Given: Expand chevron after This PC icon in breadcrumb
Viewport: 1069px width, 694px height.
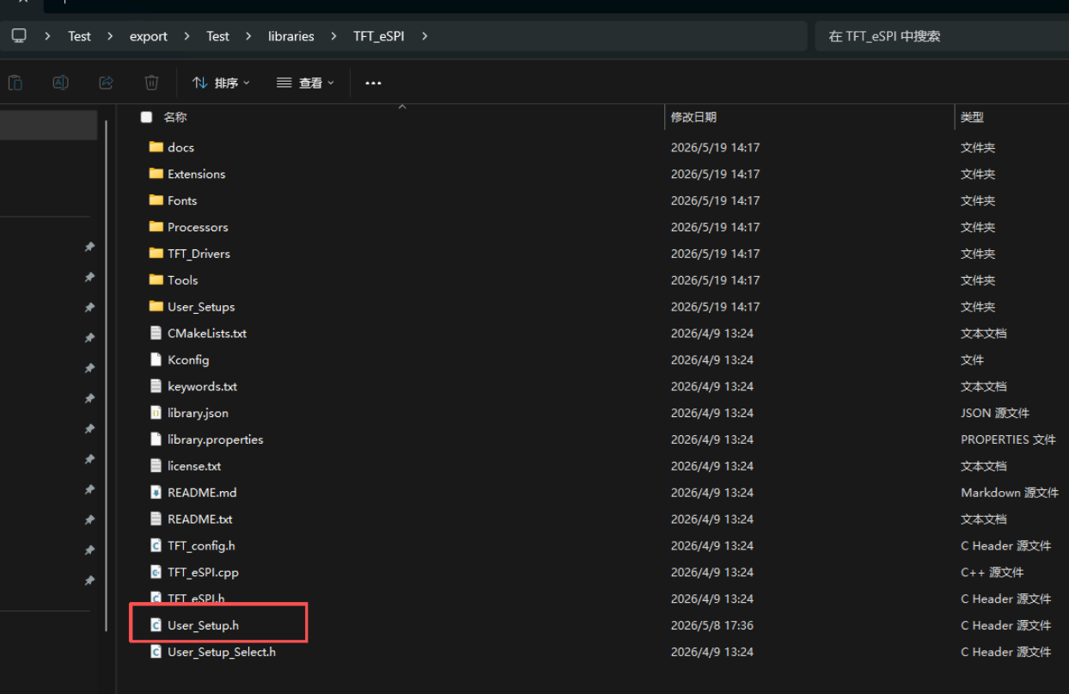Looking at the screenshot, I should tap(47, 36).
